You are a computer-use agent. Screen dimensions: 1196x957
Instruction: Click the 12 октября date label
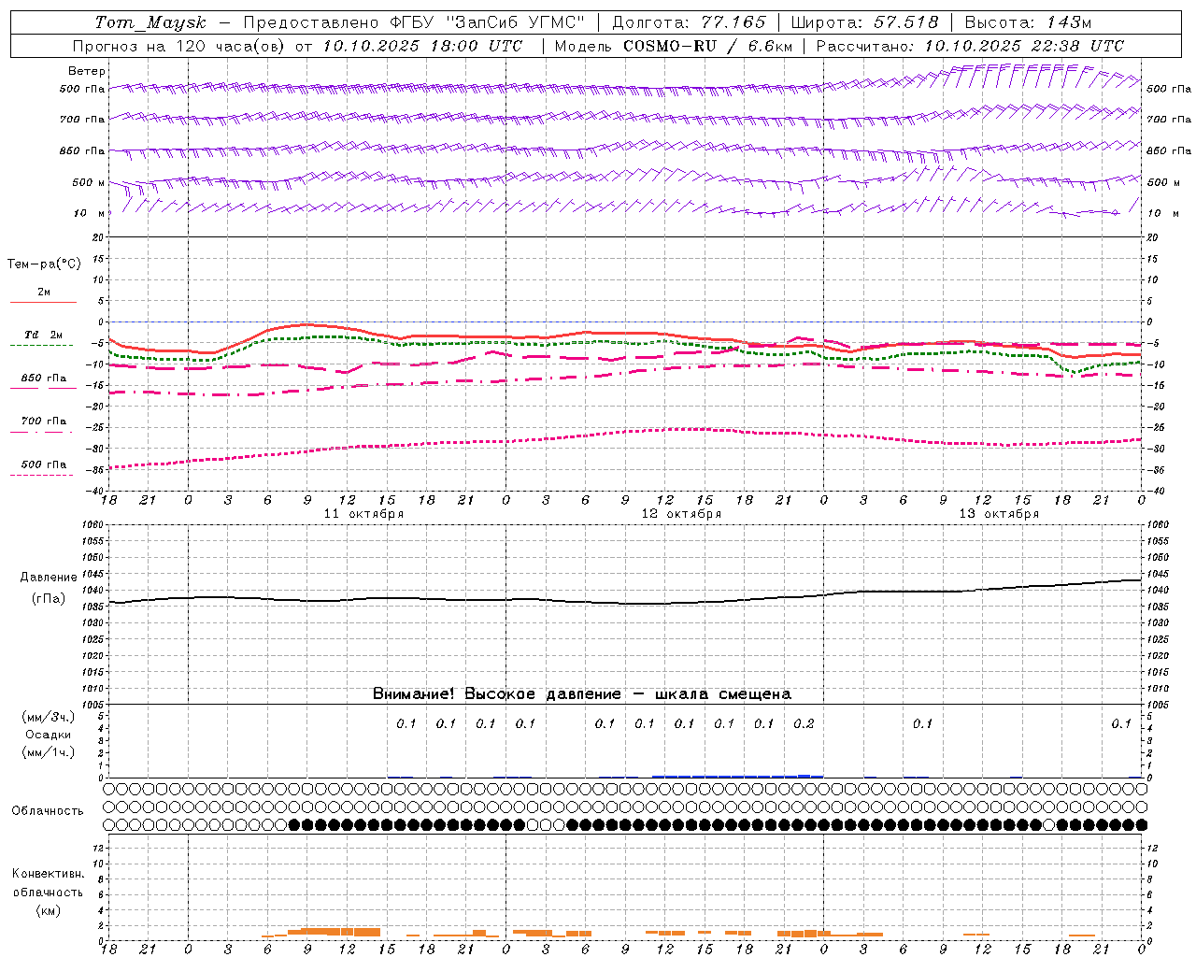(x=681, y=514)
